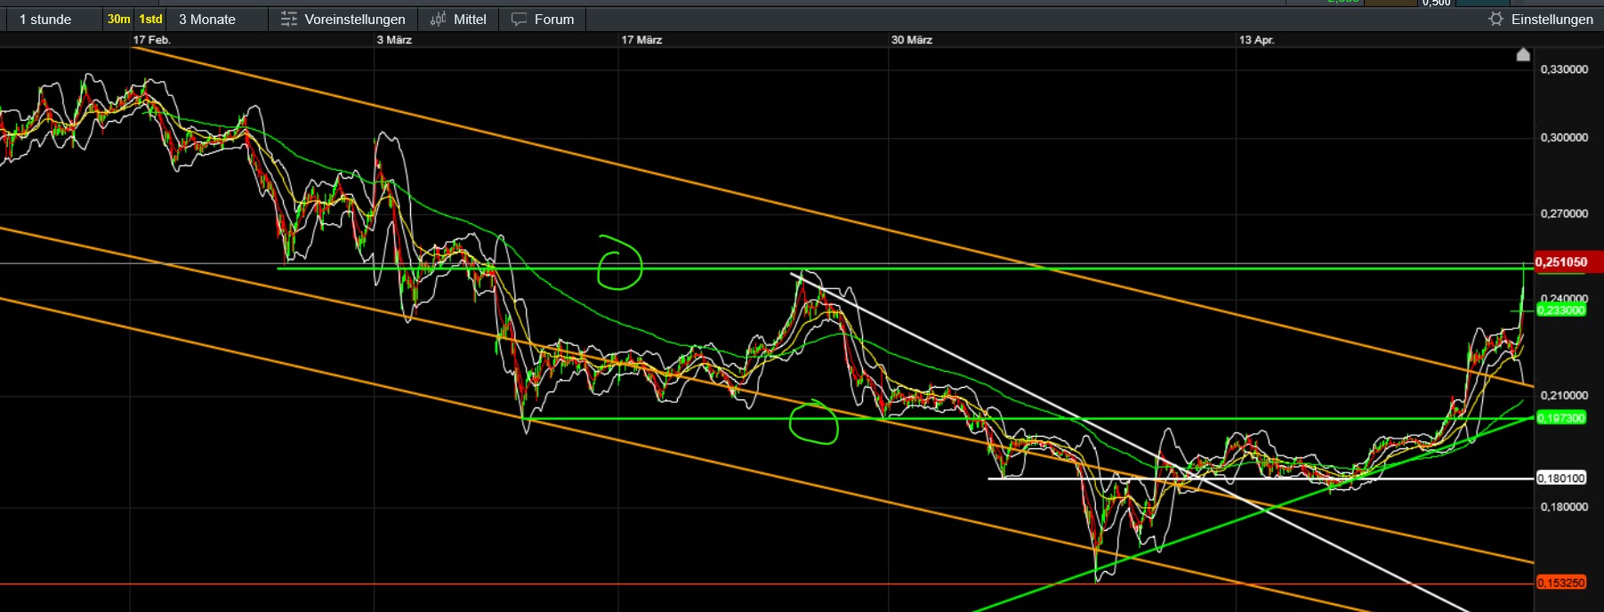Switch chart interval to 1std

150,19
